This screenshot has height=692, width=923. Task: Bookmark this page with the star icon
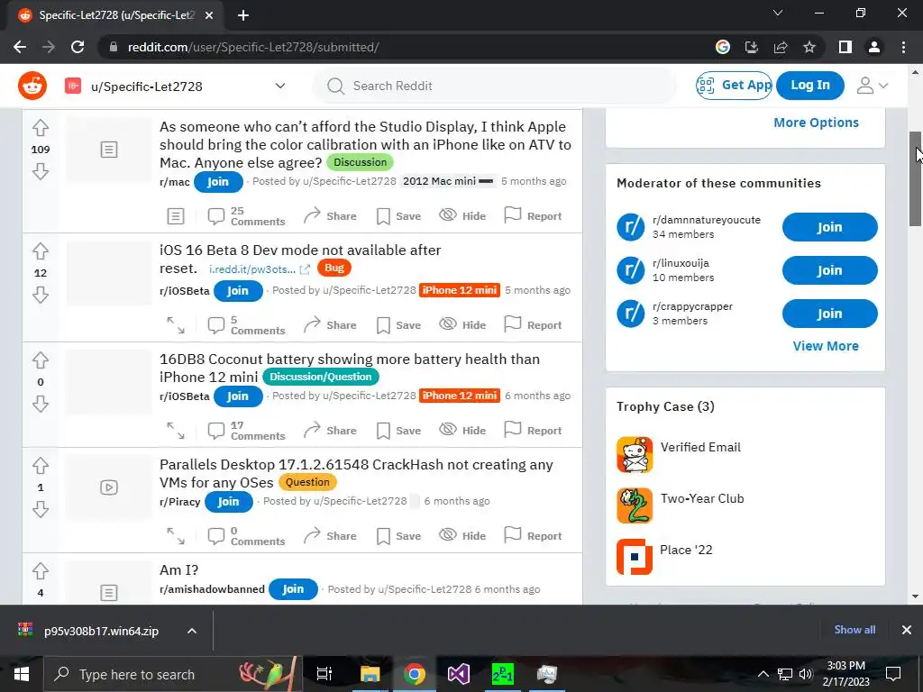[x=809, y=47]
